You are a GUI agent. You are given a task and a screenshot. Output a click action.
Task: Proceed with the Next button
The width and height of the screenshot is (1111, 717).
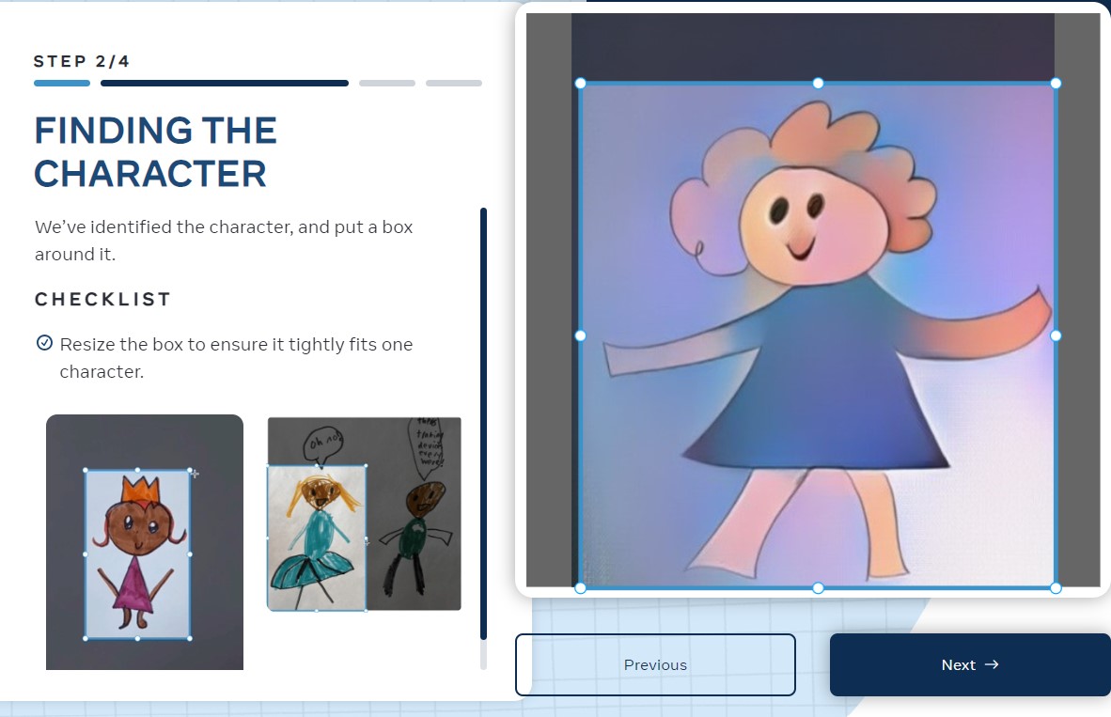[970, 665]
